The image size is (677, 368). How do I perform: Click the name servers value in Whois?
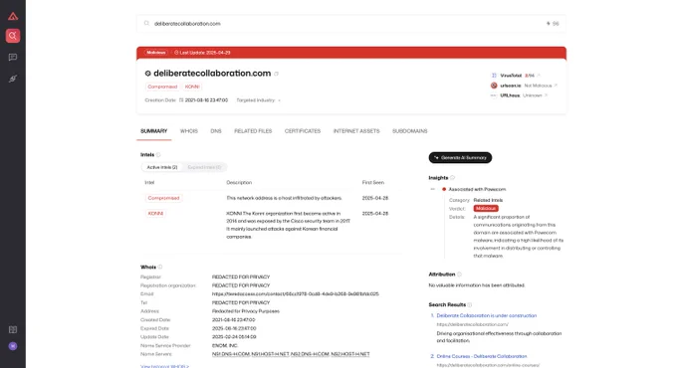click(x=291, y=354)
